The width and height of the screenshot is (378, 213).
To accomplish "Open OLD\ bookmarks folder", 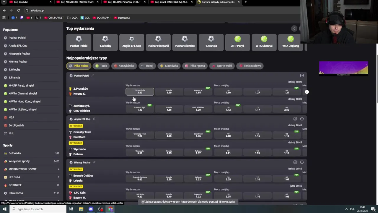I will (x=72, y=18).
